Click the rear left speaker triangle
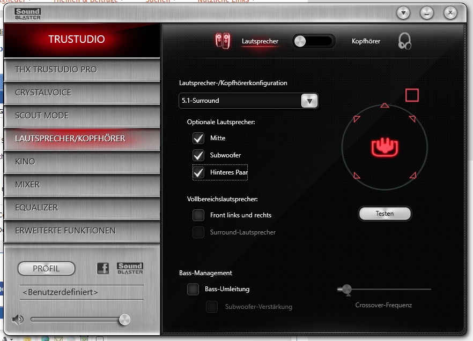 (357, 176)
